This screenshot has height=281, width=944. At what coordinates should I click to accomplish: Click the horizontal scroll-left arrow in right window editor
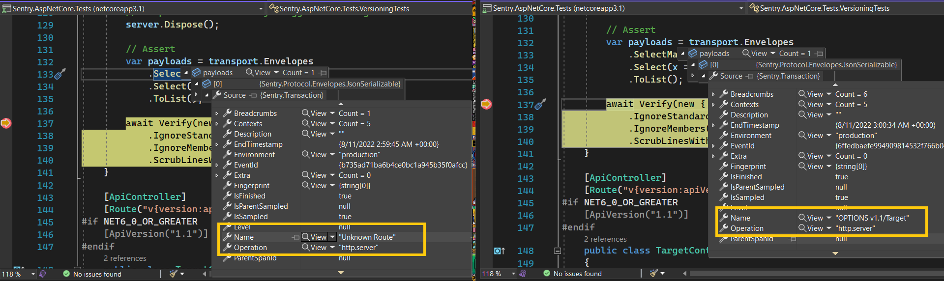coord(685,273)
